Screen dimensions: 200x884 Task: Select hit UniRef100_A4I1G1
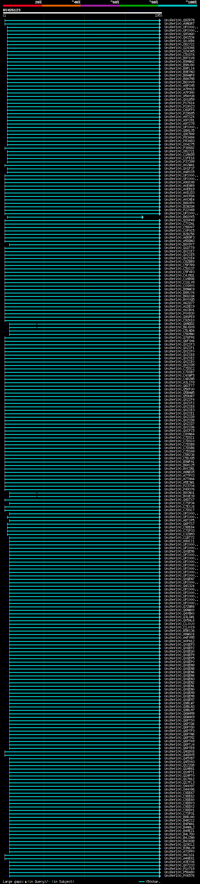179,855
